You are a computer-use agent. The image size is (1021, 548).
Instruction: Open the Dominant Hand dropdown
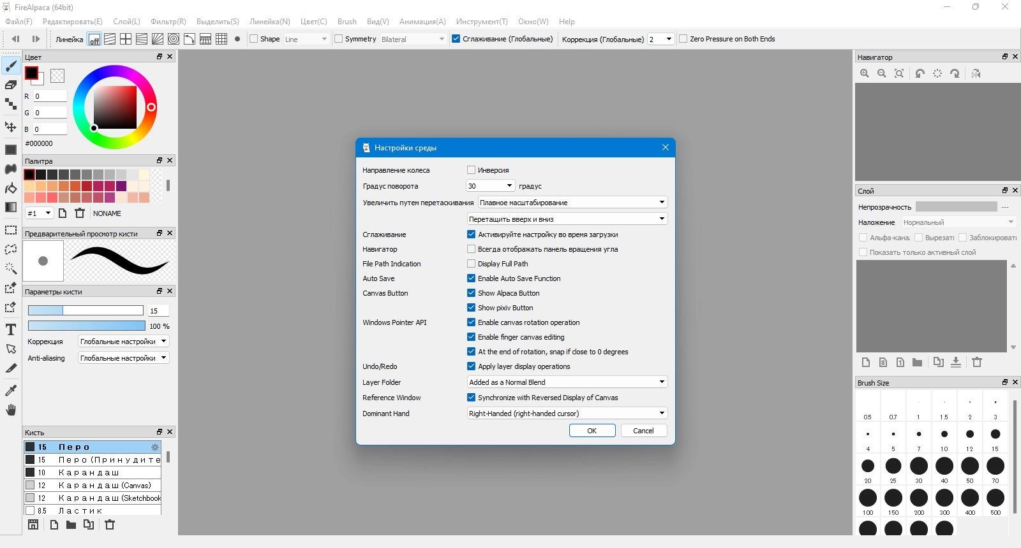click(x=567, y=414)
